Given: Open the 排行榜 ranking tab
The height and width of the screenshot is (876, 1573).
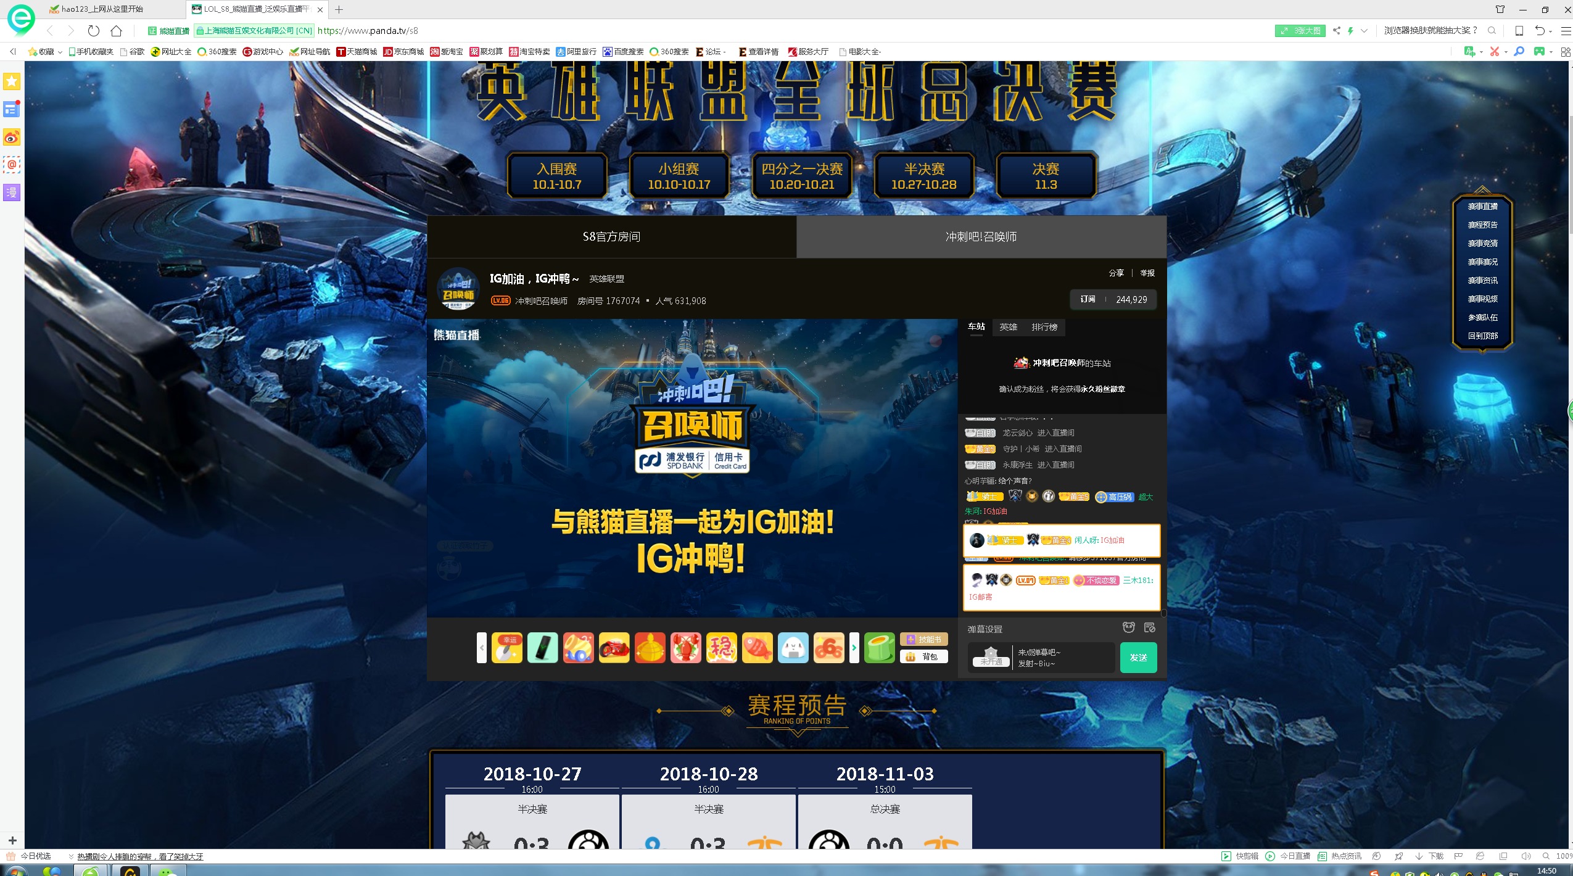Looking at the screenshot, I should tap(1044, 327).
